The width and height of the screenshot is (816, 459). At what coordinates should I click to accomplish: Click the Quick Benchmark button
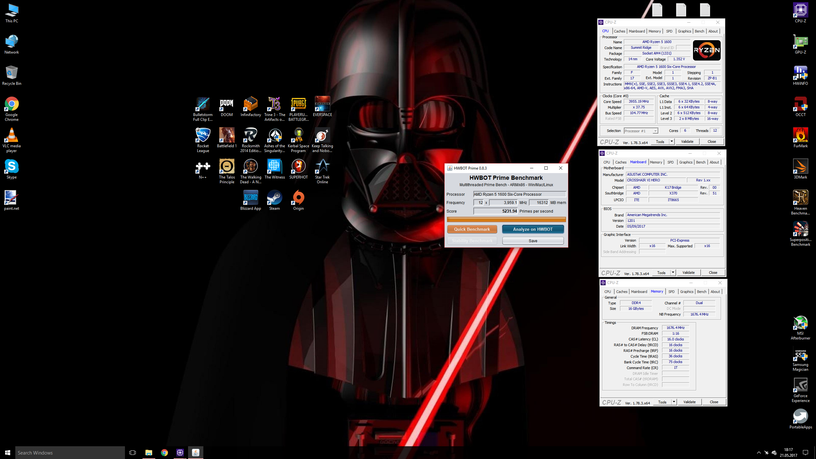click(x=472, y=229)
